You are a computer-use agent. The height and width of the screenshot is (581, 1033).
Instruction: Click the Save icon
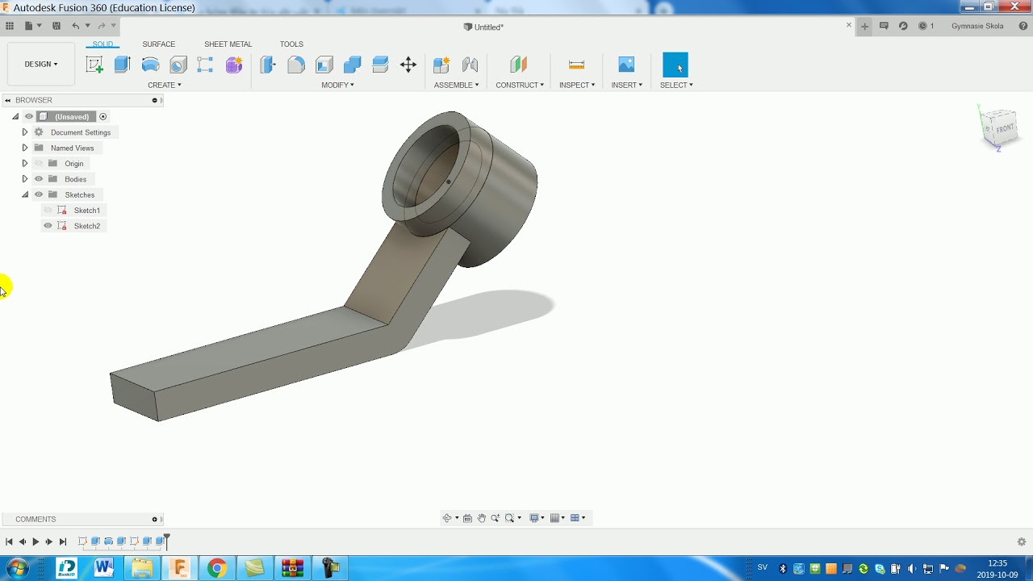tap(56, 26)
